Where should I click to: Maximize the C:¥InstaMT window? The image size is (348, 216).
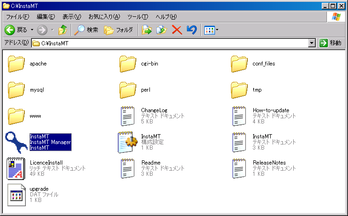point(333,6)
